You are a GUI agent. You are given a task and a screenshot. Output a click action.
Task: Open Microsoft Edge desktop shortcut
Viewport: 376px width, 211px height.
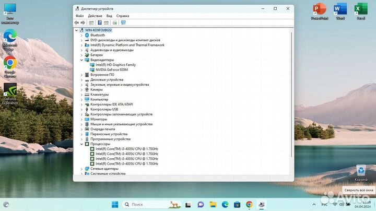[x=10, y=40]
